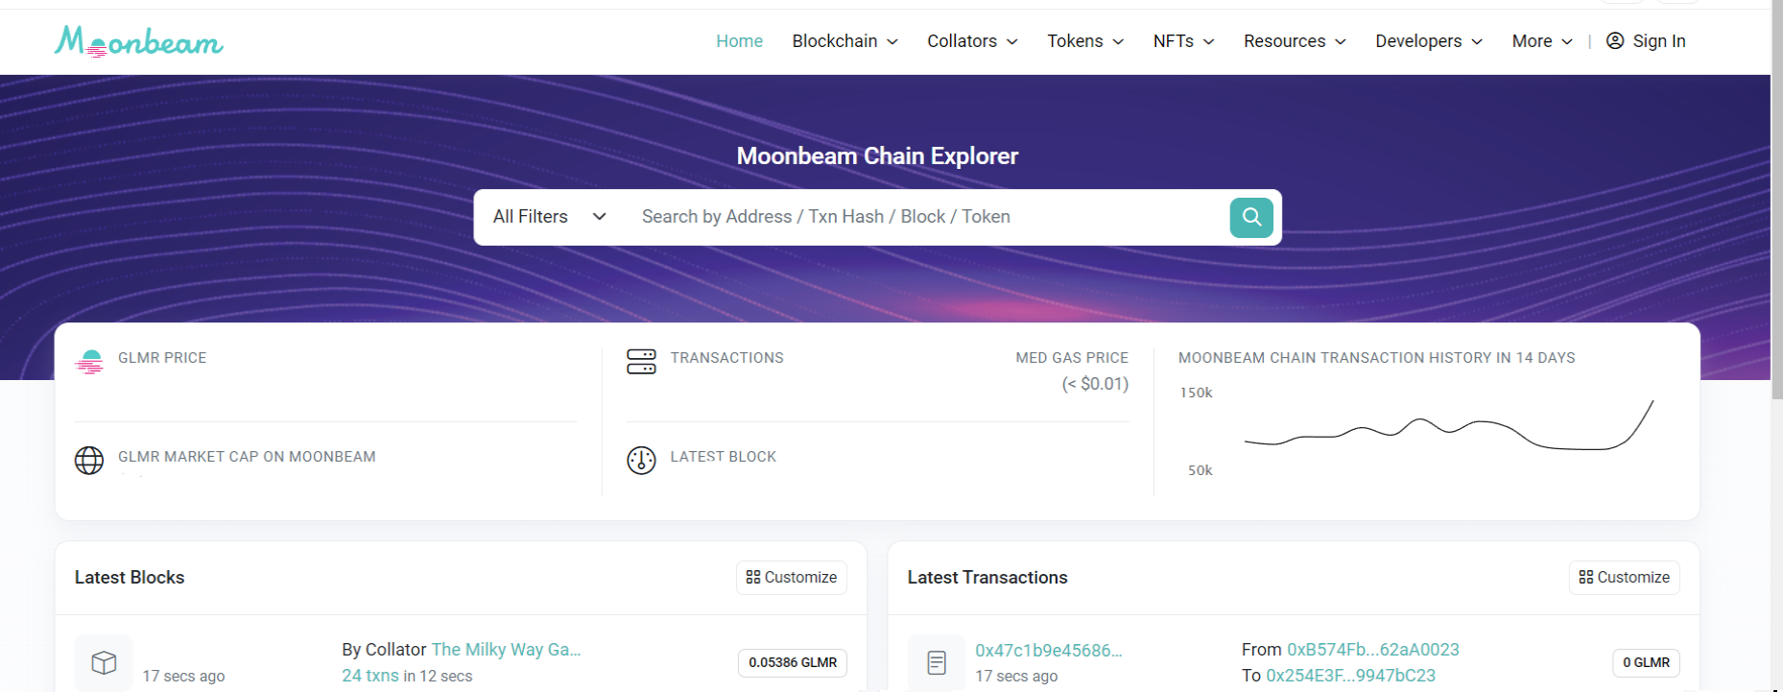Click the latest block gauge icon
The height and width of the screenshot is (692, 1783).
[x=641, y=461]
